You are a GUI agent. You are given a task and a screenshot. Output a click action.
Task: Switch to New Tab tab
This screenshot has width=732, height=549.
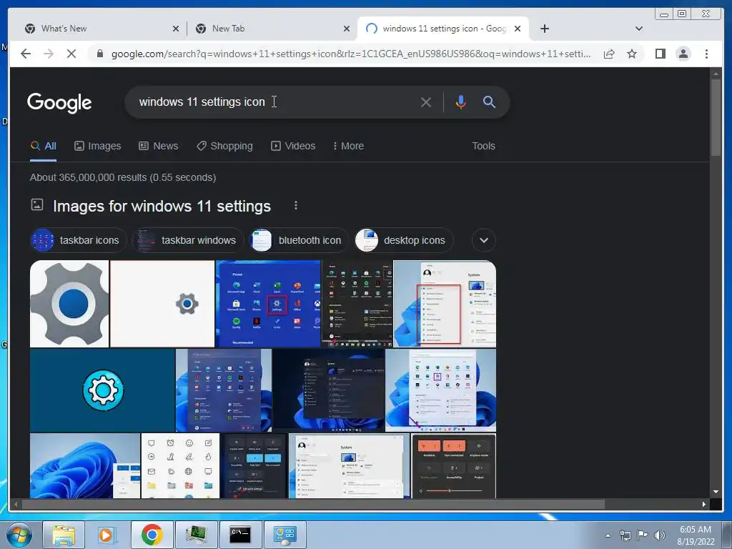point(272,29)
